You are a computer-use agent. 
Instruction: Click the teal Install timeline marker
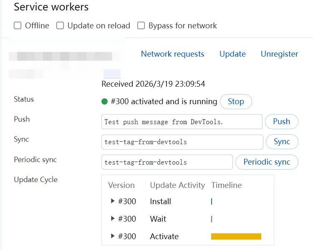pos(212,202)
